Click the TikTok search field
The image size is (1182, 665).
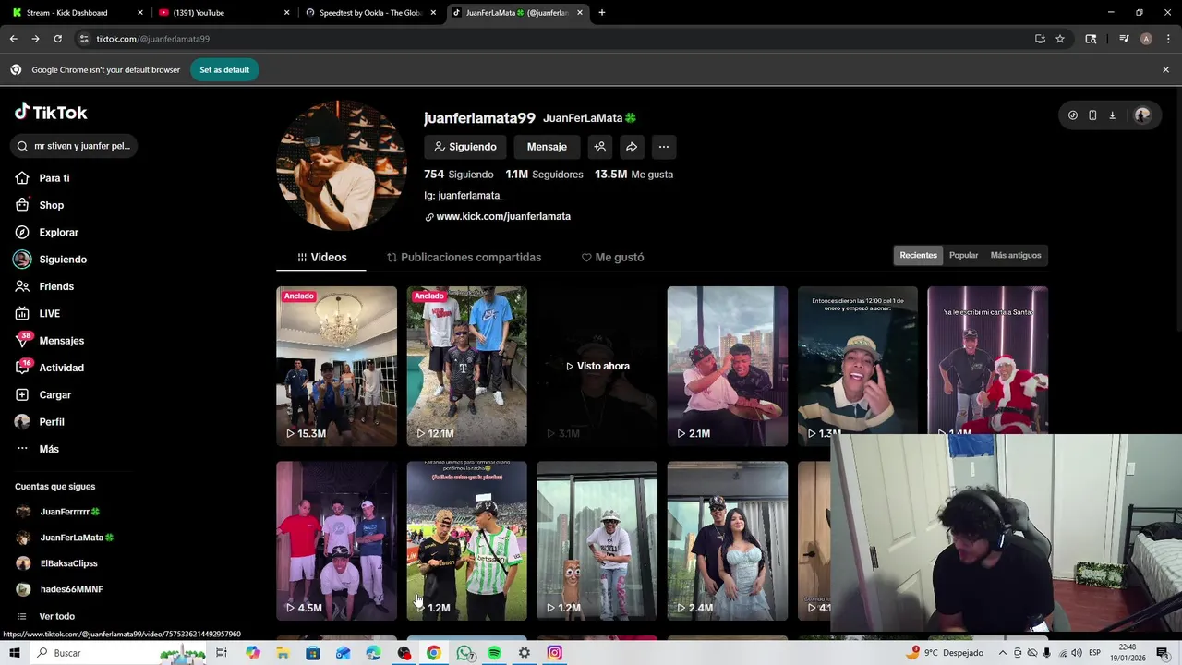[76, 146]
